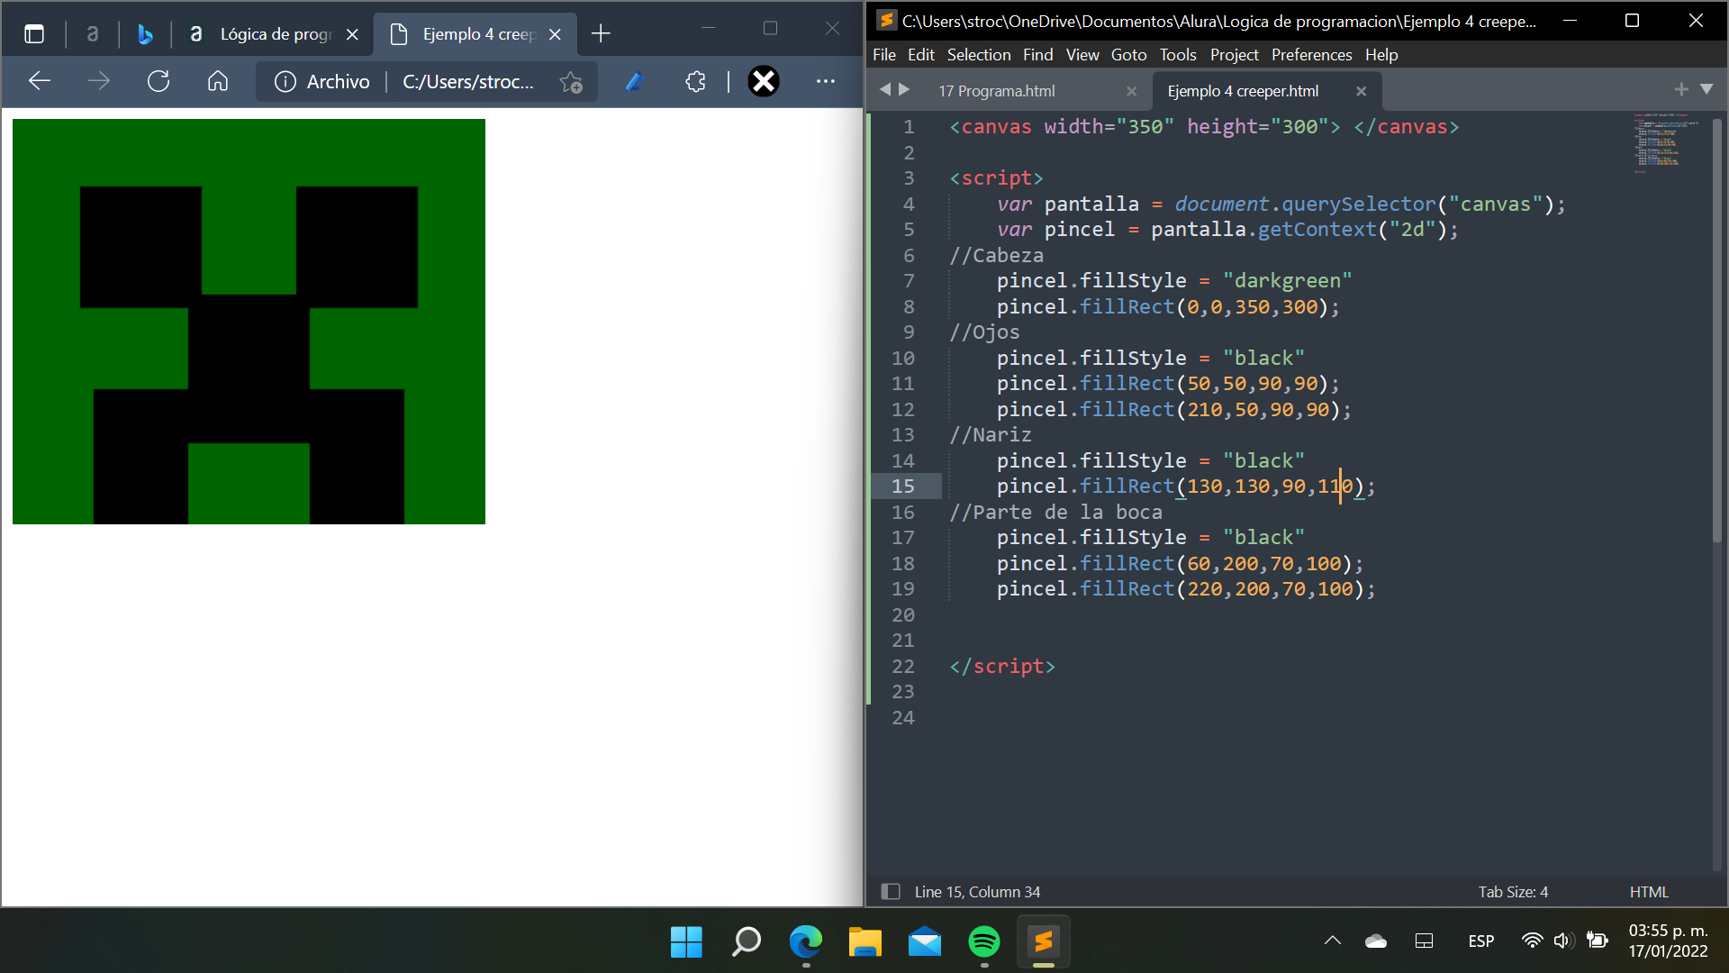Screen dimensions: 1729x973
Task: Open the tray icon next to OneDrive
Action: tap(1424, 941)
